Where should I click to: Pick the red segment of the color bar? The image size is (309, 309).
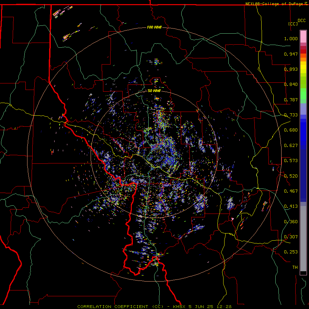point(303,51)
